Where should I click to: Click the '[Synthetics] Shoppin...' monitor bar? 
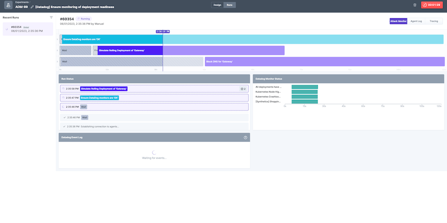(x=304, y=101)
